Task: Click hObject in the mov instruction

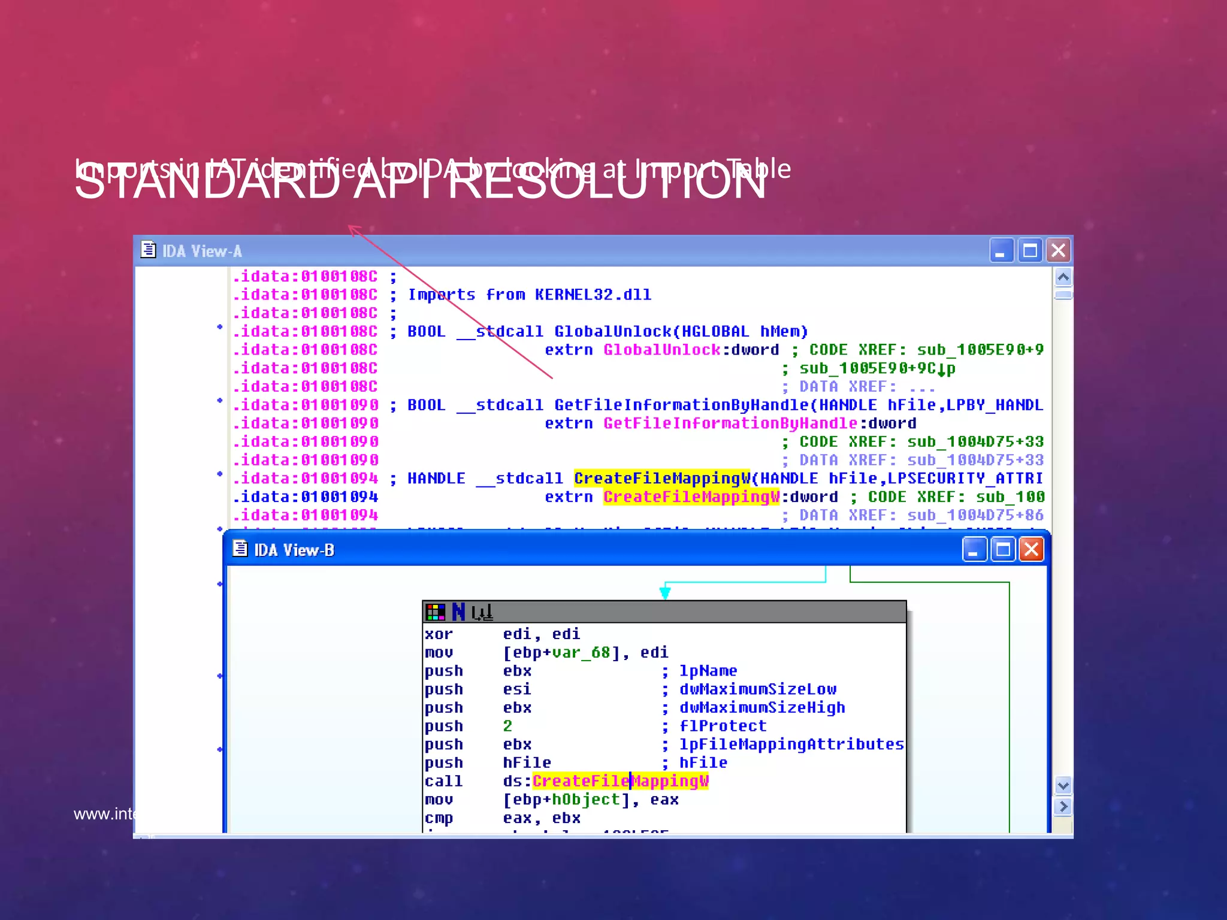Action: click(586, 800)
